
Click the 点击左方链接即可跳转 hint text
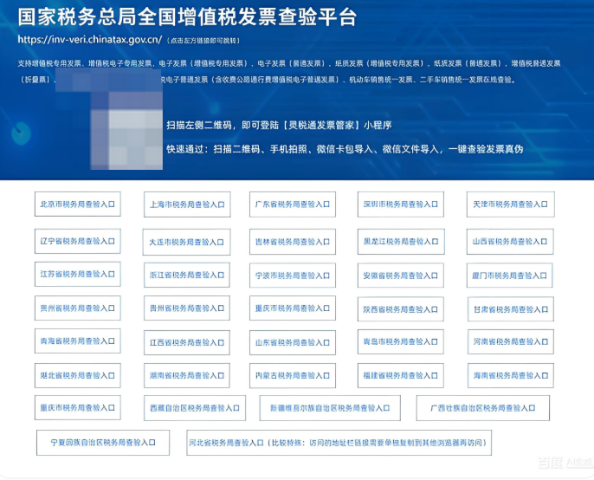point(203,41)
